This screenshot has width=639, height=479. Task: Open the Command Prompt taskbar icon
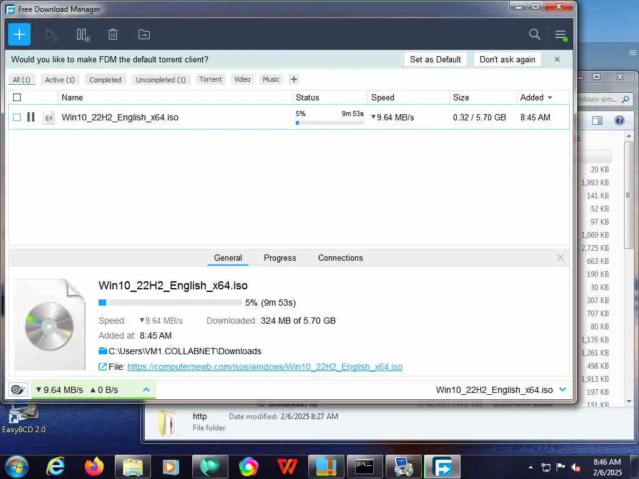[x=364, y=467]
